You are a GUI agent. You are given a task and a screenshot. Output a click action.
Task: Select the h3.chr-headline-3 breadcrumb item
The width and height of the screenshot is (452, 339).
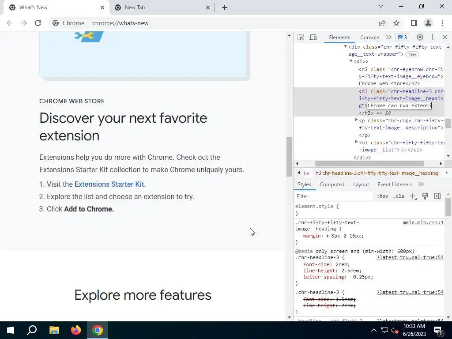[x=377, y=173]
